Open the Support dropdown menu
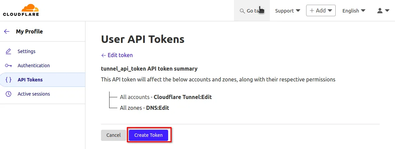This screenshot has height=149, width=395. (288, 10)
